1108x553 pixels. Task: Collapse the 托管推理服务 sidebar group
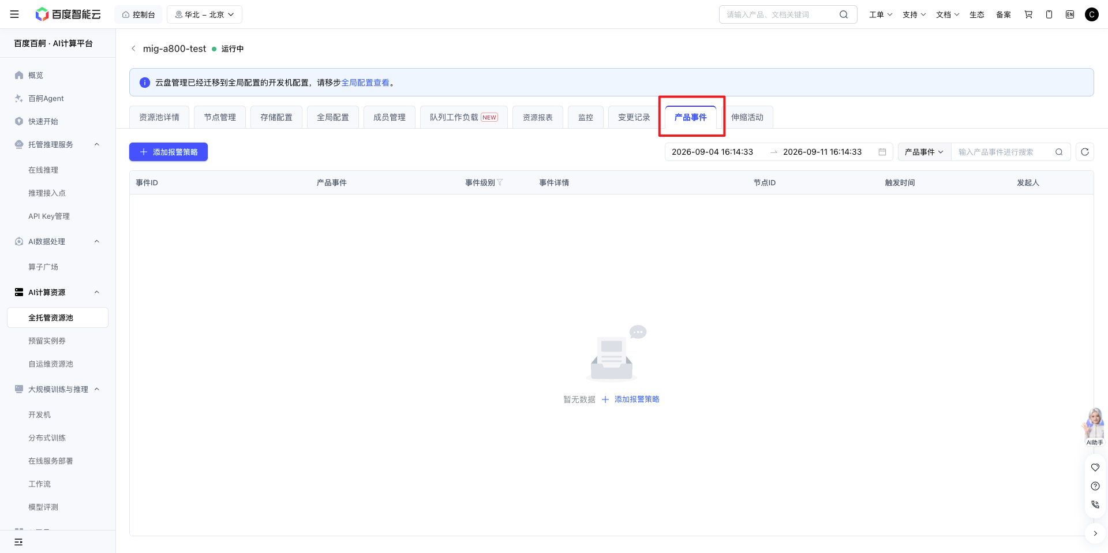pos(97,144)
